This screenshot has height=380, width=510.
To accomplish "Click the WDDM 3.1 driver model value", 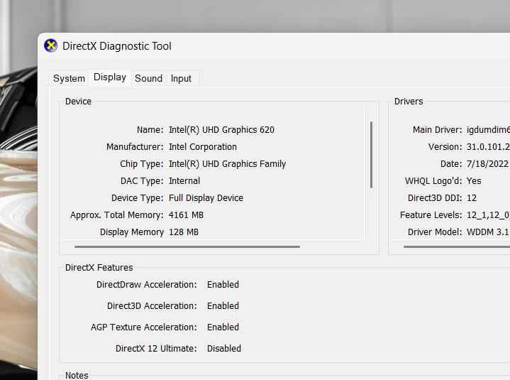I will click(x=487, y=232).
